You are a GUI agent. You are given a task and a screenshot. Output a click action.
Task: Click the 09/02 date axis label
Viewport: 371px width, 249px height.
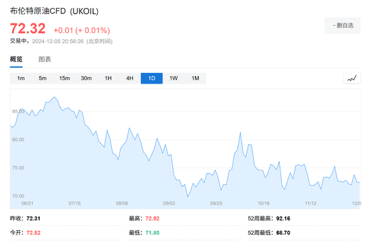click(x=169, y=203)
